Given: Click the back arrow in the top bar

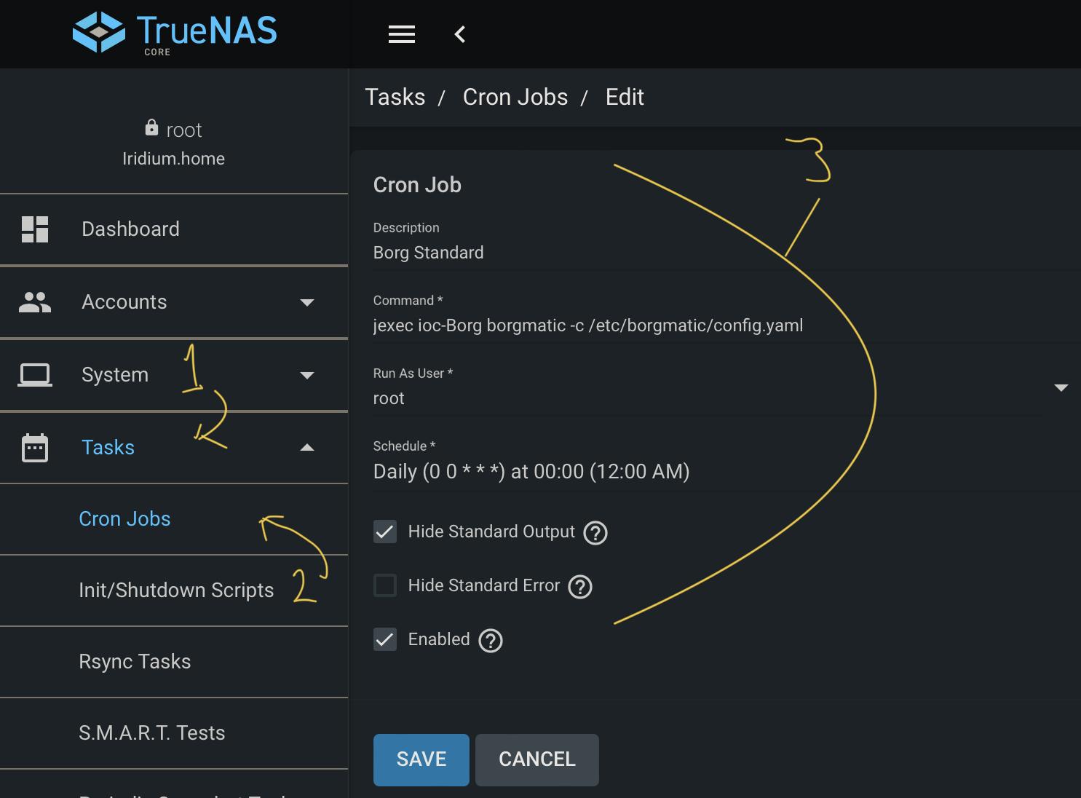Looking at the screenshot, I should coord(459,33).
